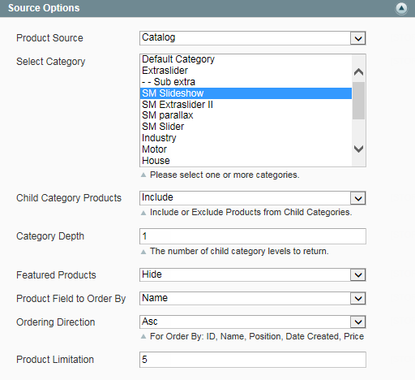415x380 pixels.
Task: Open the Product Source dropdown
Action: tap(253, 38)
